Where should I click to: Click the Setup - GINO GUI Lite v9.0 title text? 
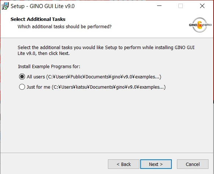(x=43, y=6)
